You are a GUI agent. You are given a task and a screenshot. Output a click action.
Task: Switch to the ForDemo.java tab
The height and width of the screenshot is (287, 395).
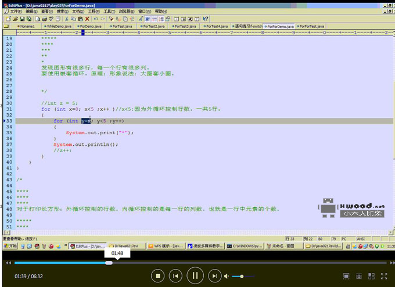tap(89, 26)
